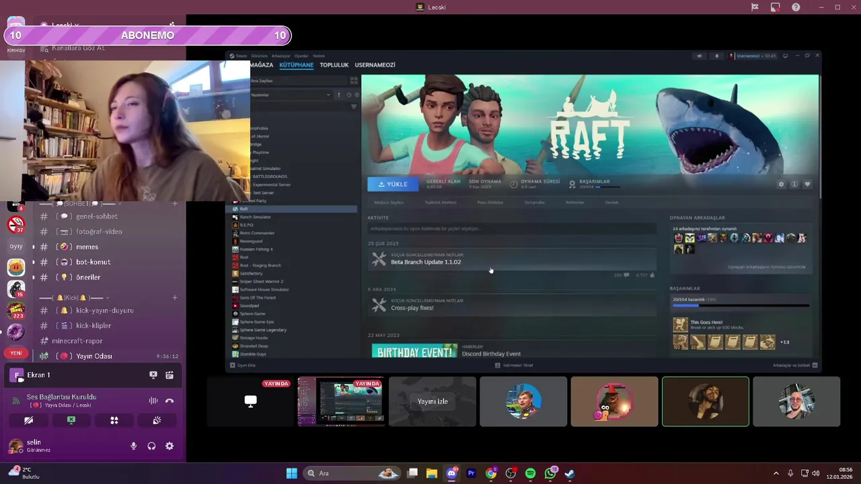Viewport: 861px width, 484px height.
Task: Open server with the no-smoking icon
Action: pos(16,224)
